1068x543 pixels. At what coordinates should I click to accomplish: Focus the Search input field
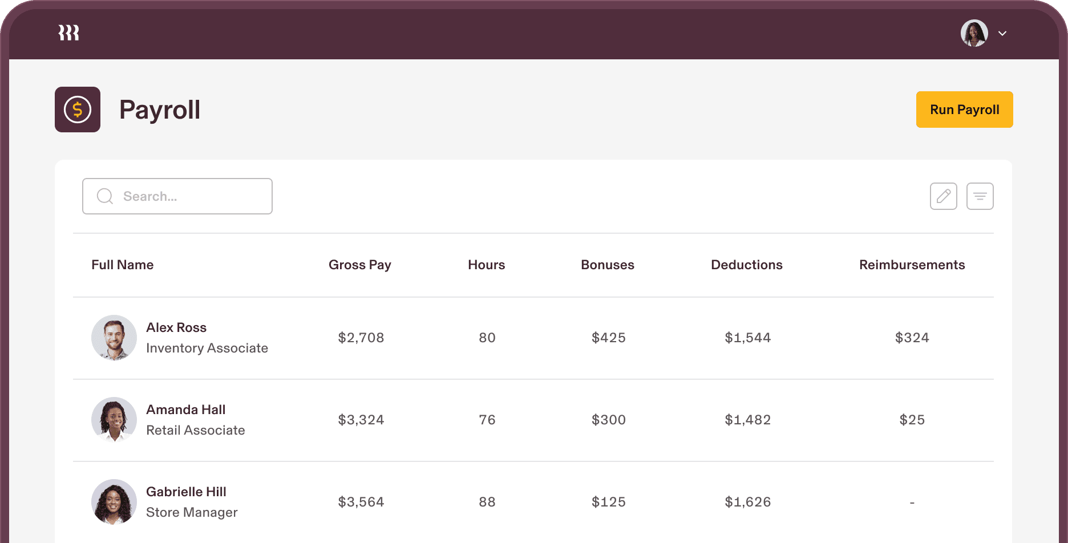click(x=188, y=196)
